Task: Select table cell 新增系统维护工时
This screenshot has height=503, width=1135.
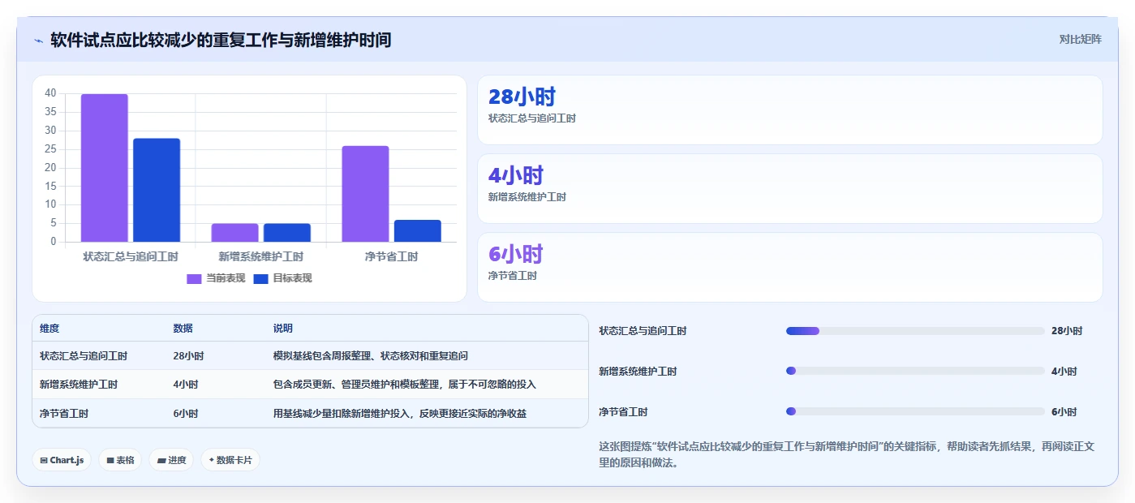Action: 79,385
